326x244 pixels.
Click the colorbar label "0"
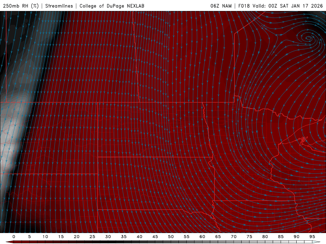pyautogui.click(x=14, y=237)
